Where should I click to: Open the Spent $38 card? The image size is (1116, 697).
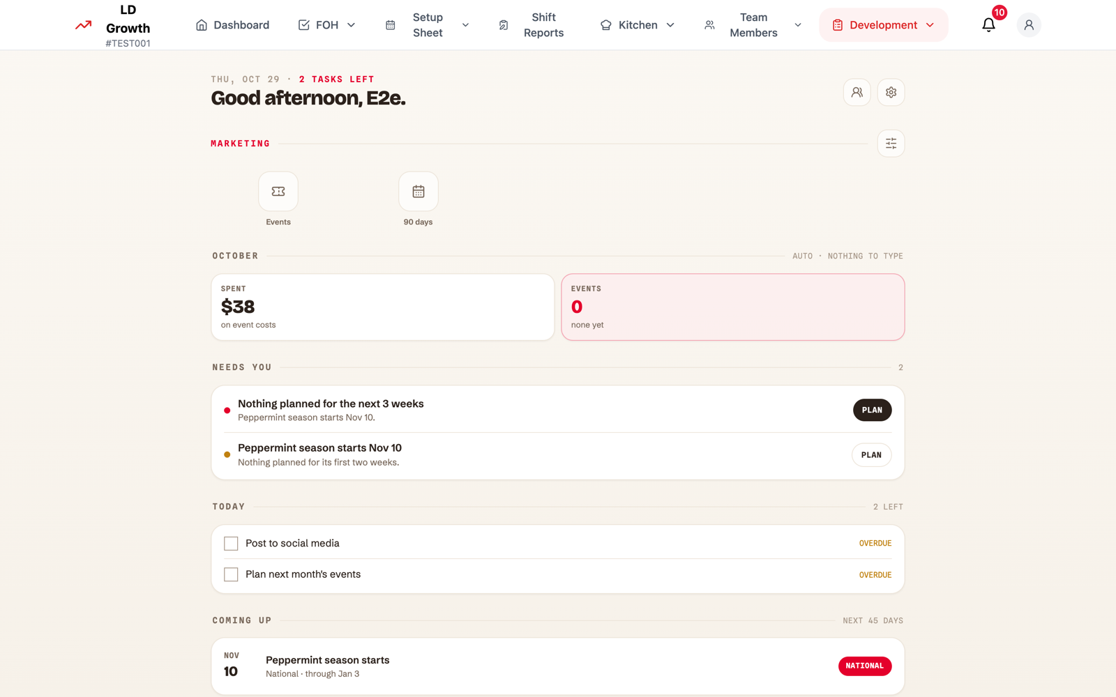click(x=383, y=307)
